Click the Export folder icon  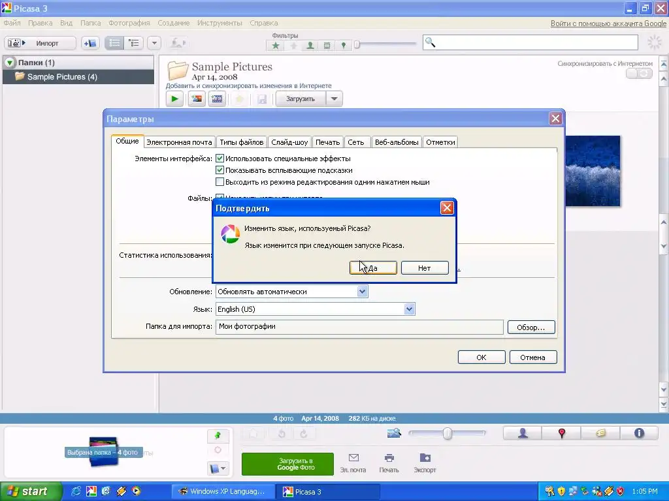click(x=425, y=458)
